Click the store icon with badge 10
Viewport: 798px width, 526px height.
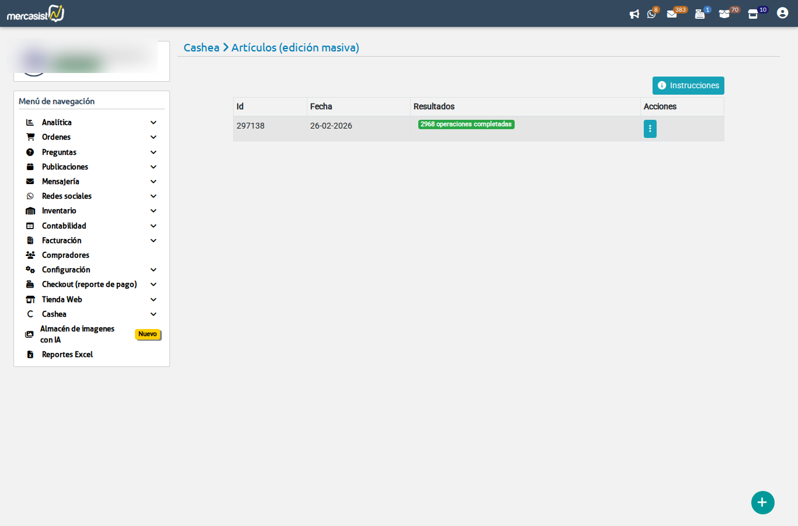coord(753,14)
